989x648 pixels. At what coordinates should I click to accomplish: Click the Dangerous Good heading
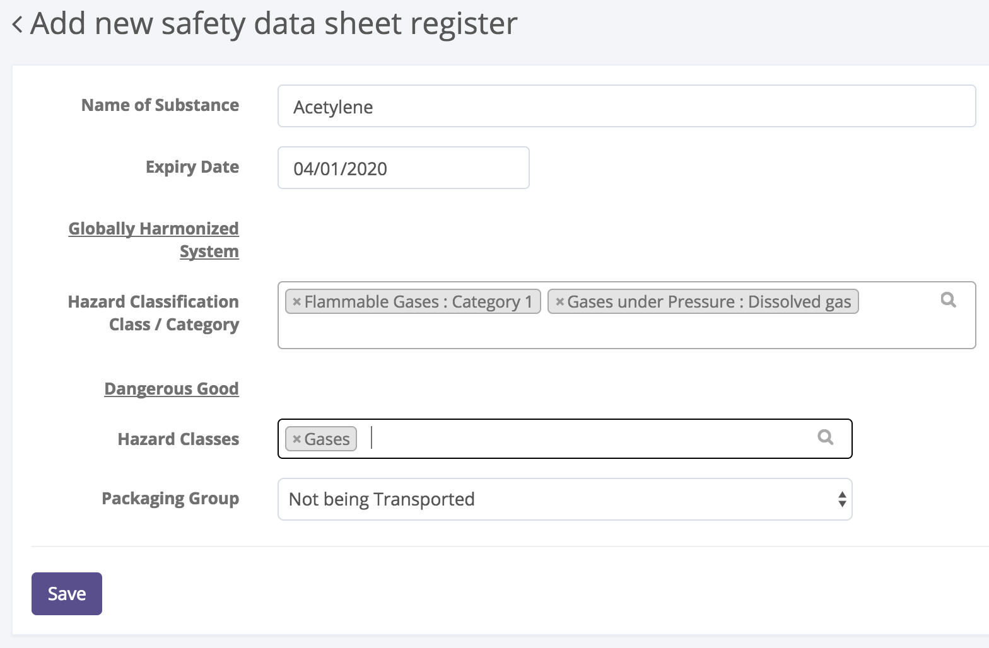tap(172, 388)
